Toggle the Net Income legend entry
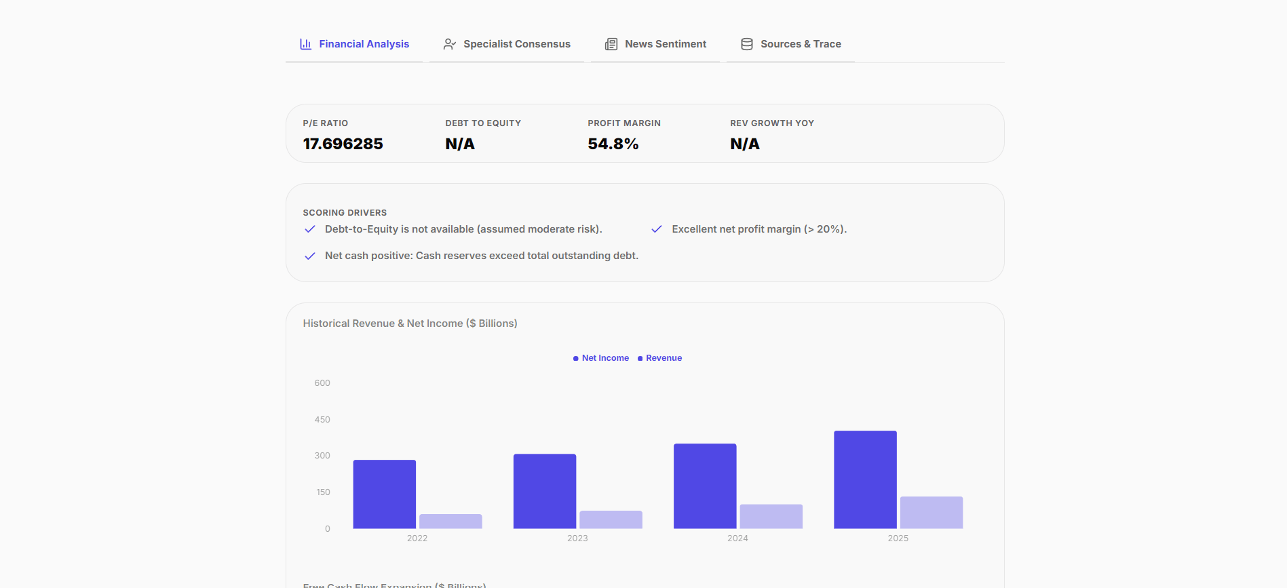The height and width of the screenshot is (588, 1287). tap(601, 358)
